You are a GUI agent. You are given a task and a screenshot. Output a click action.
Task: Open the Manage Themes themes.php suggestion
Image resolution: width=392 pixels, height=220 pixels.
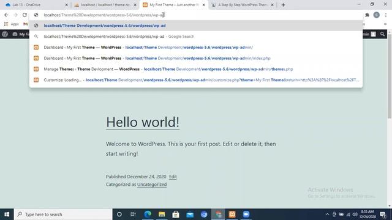pyautogui.click(x=196, y=69)
